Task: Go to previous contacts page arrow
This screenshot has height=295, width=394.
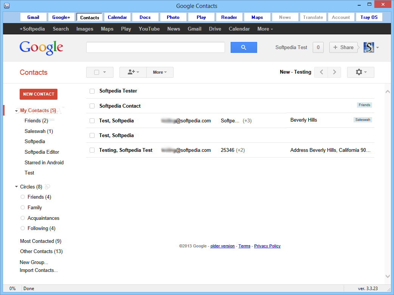Action: [x=321, y=72]
